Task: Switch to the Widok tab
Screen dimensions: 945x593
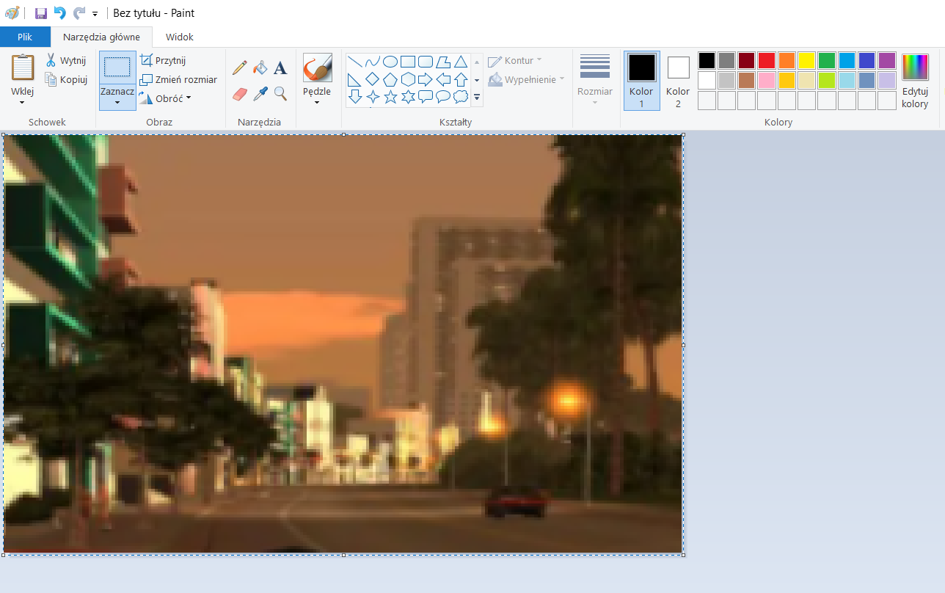Action: coord(180,37)
